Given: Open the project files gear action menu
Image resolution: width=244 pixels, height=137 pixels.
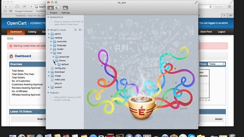Looking at the screenshot, I should [x=80, y=30].
